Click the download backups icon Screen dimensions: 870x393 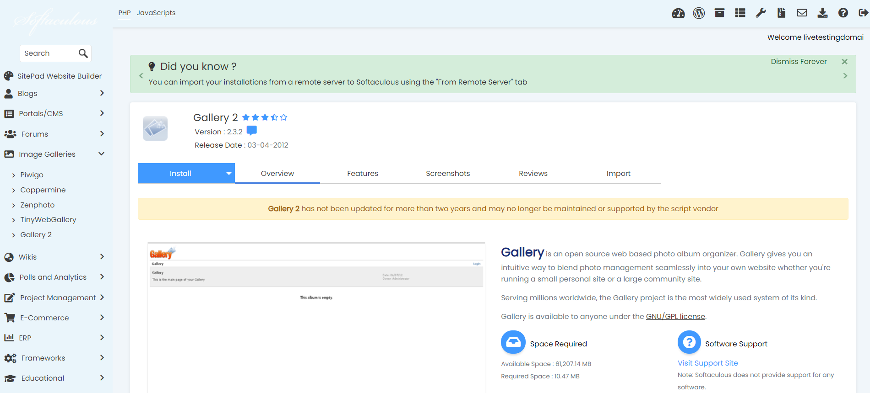[822, 13]
